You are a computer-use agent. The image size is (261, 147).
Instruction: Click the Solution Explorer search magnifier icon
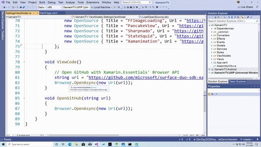coord(257,21)
